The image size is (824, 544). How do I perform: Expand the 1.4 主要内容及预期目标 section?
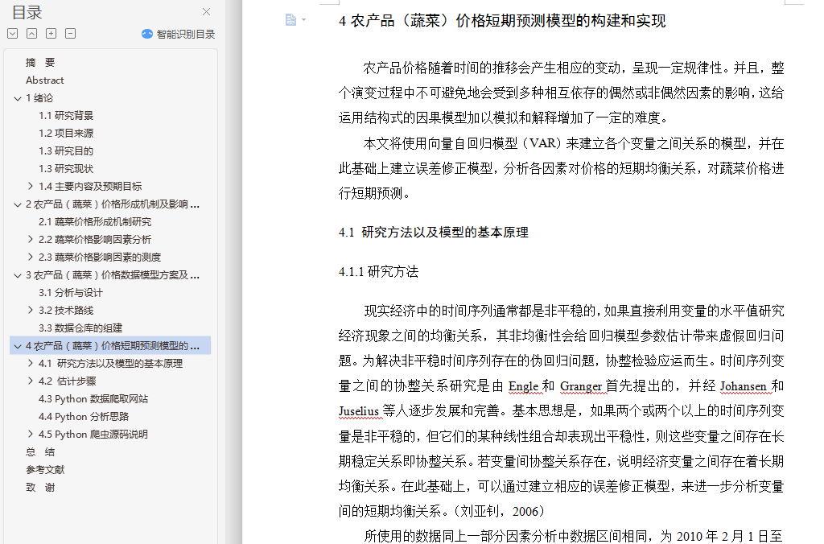pos(31,186)
